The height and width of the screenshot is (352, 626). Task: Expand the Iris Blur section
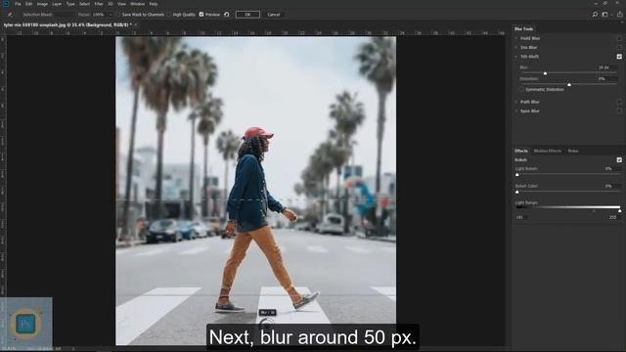(516, 48)
